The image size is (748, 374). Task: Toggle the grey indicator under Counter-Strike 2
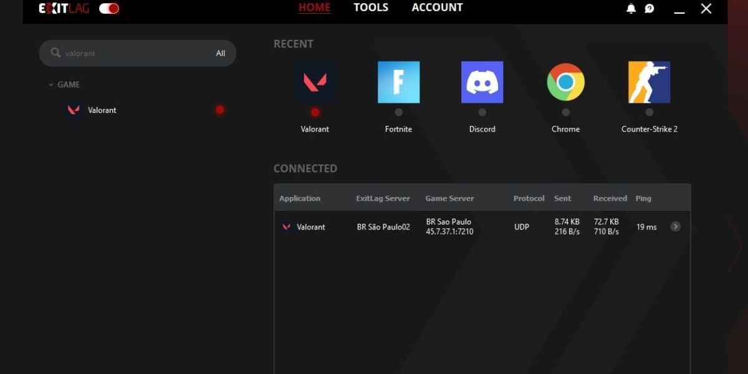pos(650,112)
